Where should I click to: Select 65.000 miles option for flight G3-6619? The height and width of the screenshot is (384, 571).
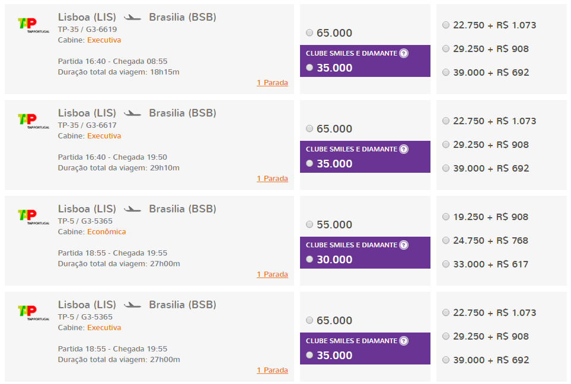pyautogui.click(x=310, y=33)
